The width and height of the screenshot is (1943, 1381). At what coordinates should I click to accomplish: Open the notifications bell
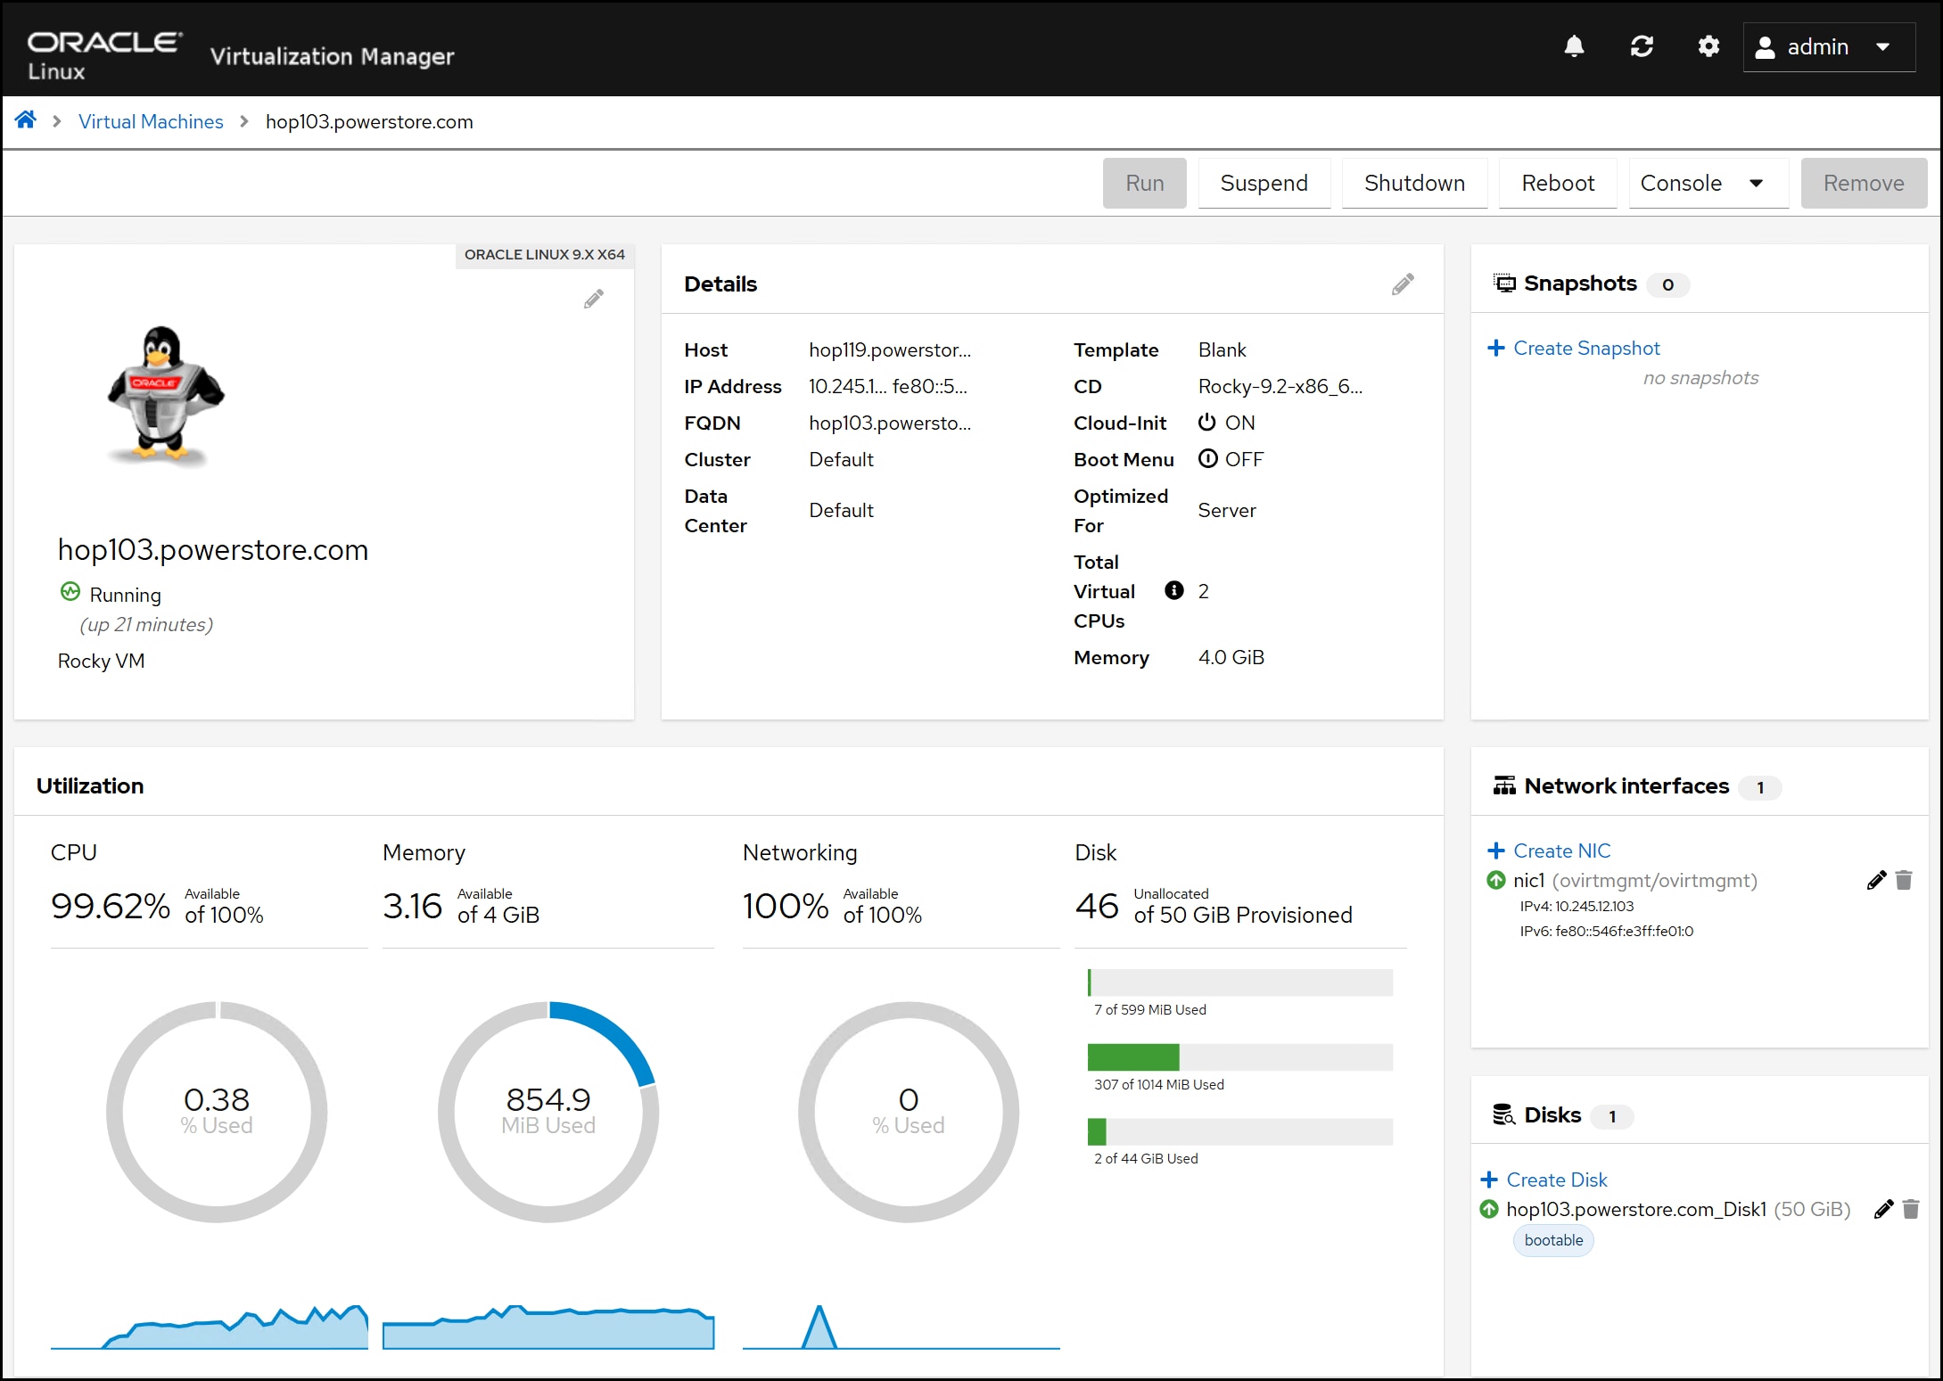1574,46
